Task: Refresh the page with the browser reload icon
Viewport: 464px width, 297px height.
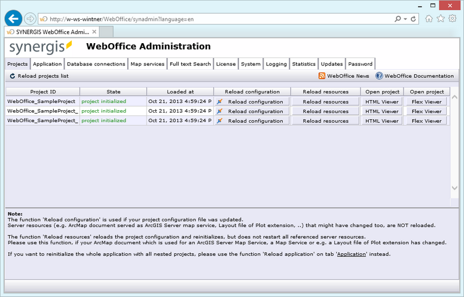Action: click(413, 19)
